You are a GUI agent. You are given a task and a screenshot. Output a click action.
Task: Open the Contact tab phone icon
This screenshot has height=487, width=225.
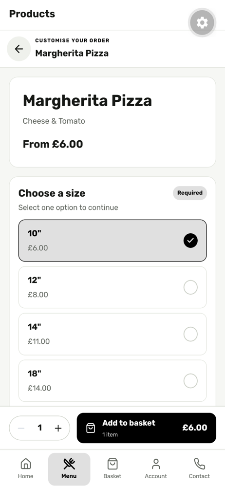[199, 464]
